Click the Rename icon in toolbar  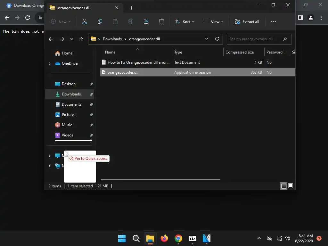(x=131, y=21)
